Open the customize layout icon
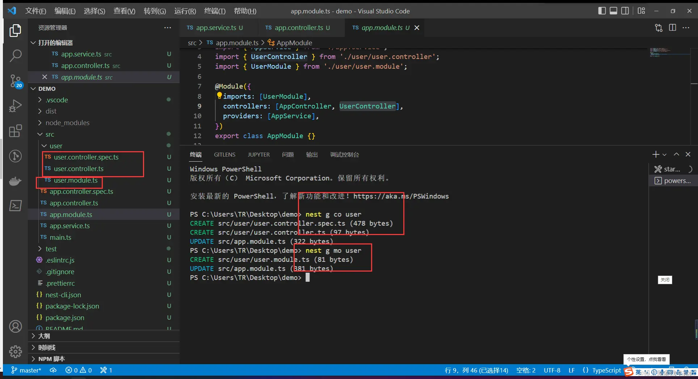 click(x=641, y=11)
